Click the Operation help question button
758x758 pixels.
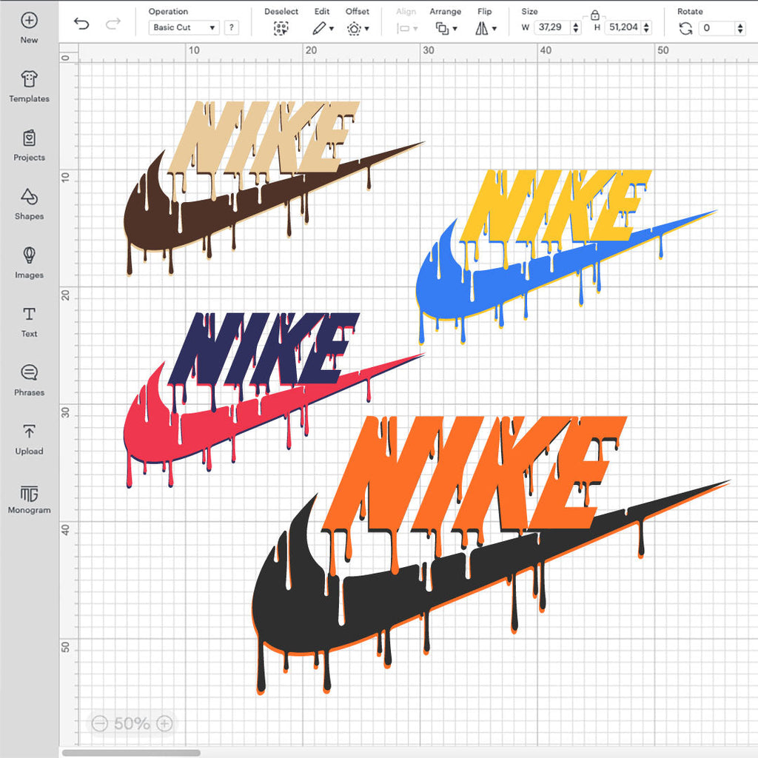[x=232, y=28]
